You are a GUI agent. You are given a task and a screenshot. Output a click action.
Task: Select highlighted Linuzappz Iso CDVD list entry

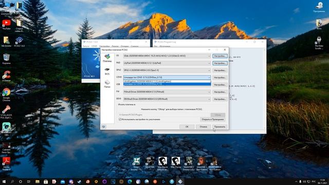(167, 84)
